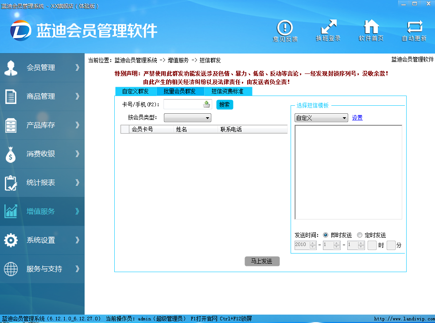435x323 pixels.
Task: Click the 消费收银 money bag icon
Action: [11, 154]
